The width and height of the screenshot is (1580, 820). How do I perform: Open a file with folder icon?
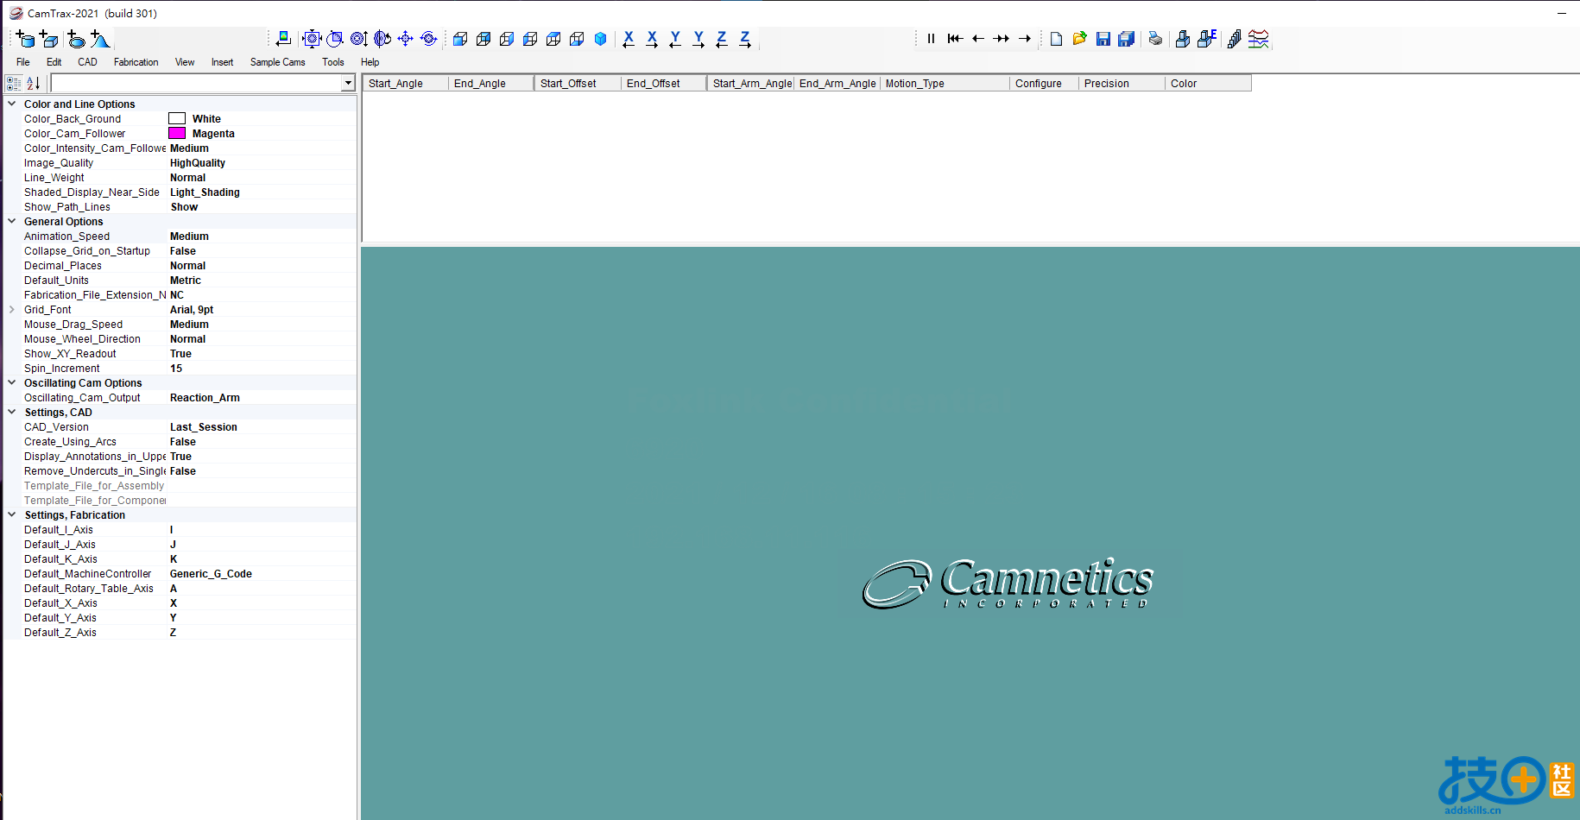(x=1079, y=39)
